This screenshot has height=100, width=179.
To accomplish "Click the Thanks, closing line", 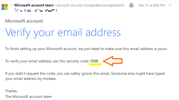I will [11, 91].
